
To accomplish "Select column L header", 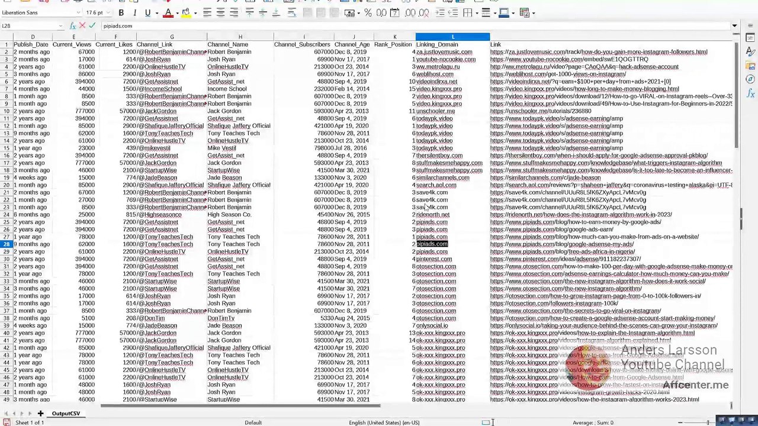I will click(x=452, y=37).
